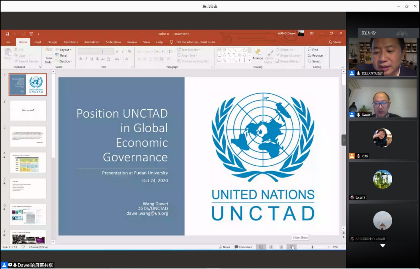Open the Design ribbon tab
This screenshot has width=420, height=269.
52,42
